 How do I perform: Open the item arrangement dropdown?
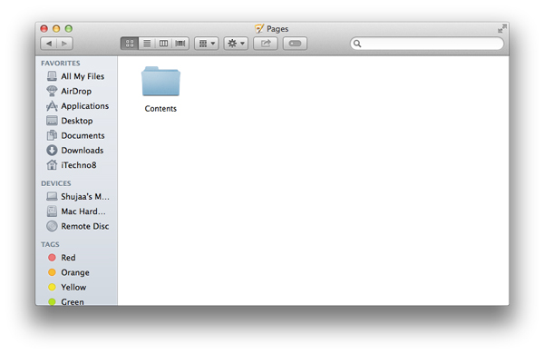[x=207, y=44]
